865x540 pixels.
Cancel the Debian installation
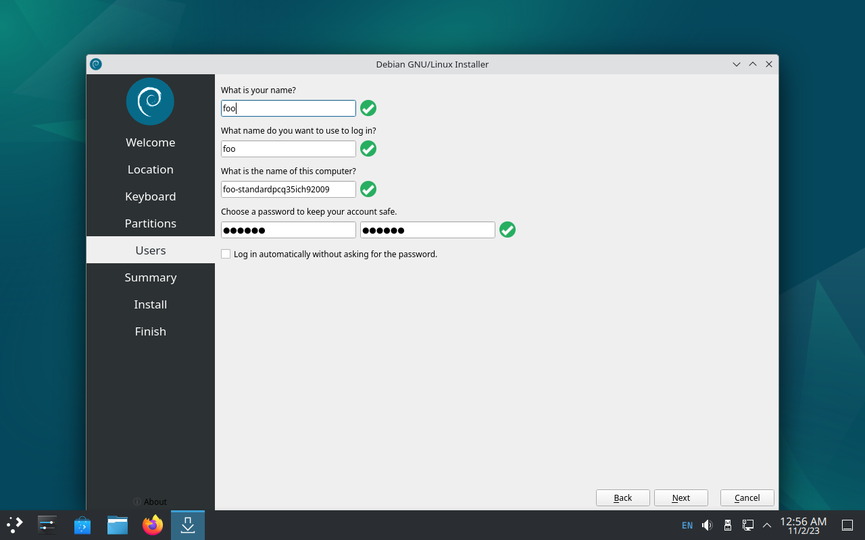(x=747, y=497)
